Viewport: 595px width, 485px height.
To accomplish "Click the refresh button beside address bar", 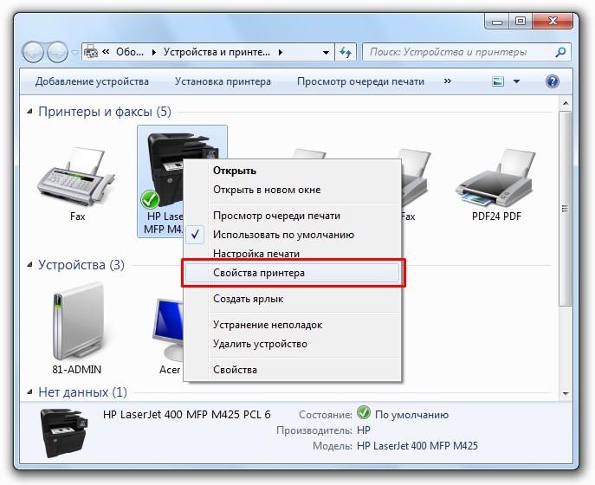I will pos(346,52).
